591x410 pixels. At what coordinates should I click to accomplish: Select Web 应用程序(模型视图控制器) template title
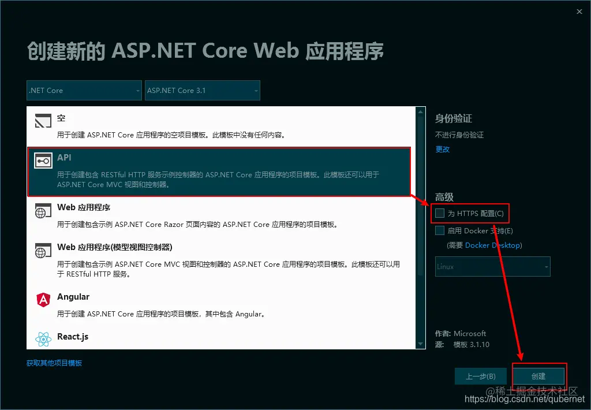point(115,247)
